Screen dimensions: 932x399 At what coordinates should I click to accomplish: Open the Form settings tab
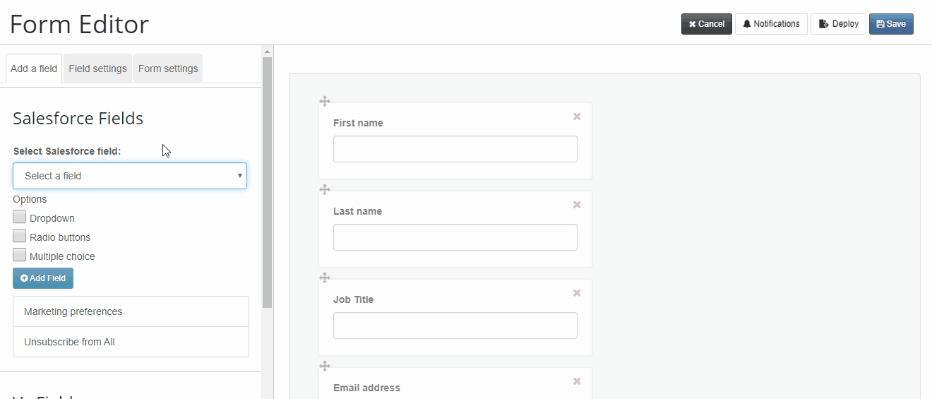tap(168, 69)
